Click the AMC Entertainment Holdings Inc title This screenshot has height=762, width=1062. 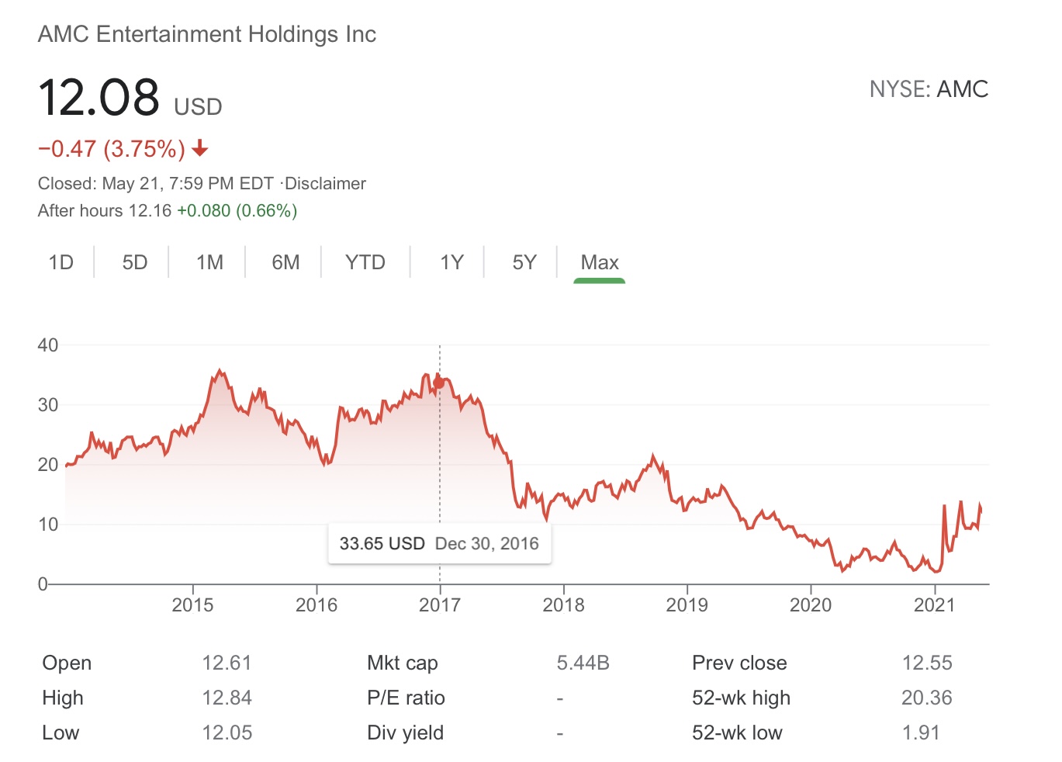pyautogui.click(x=207, y=34)
